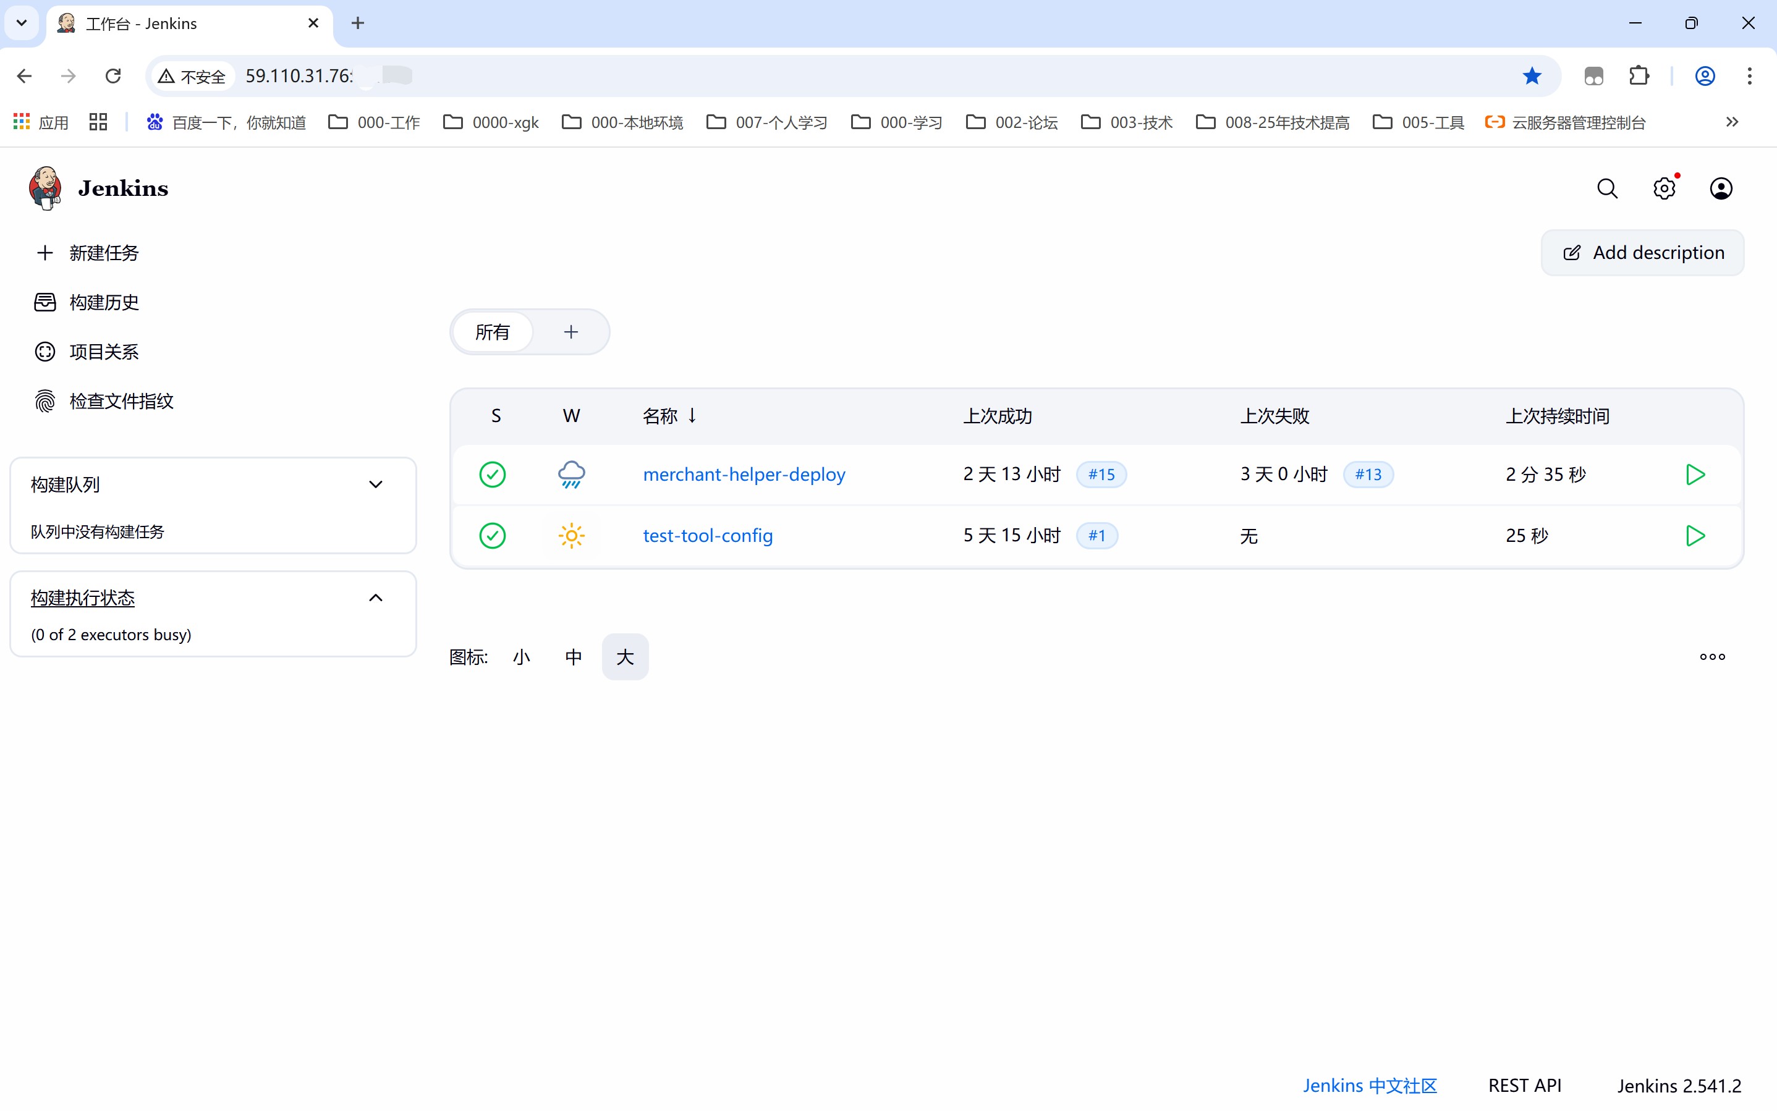Click the 不安全 site security warning

point(193,75)
